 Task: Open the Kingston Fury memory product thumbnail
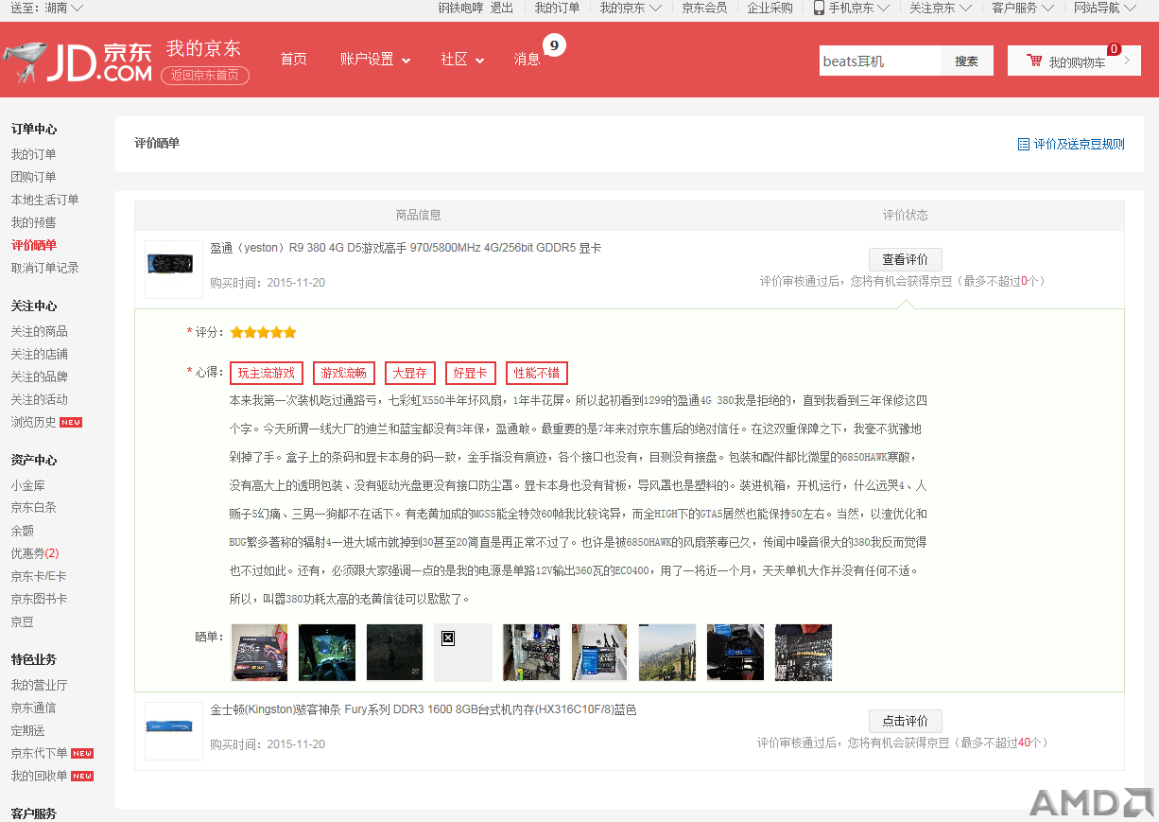(x=174, y=731)
